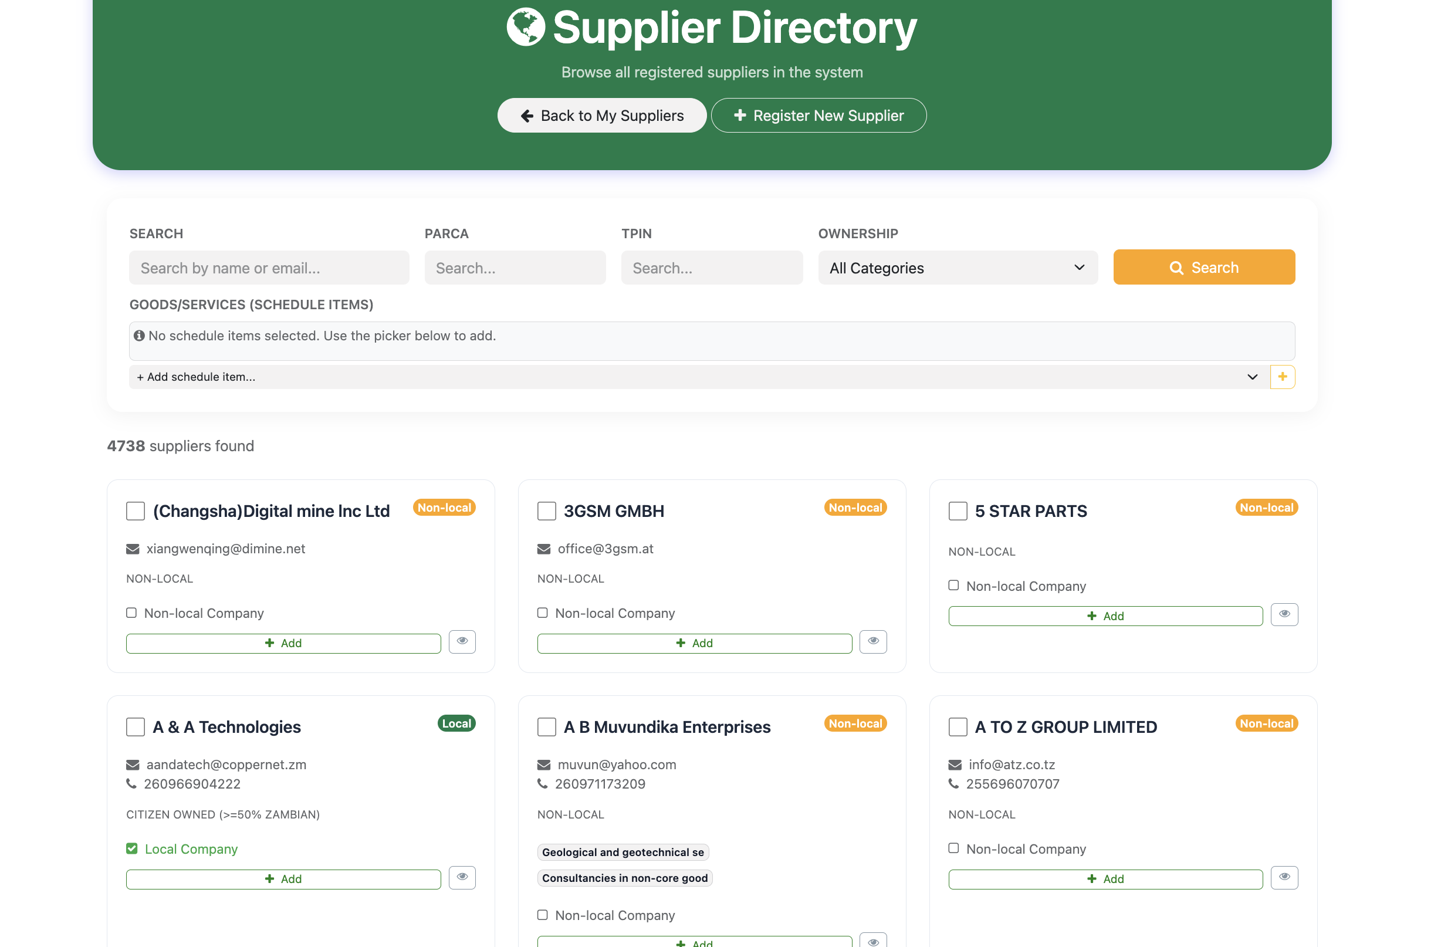This screenshot has height=947, width=1441.
Task: View A & A Technologies details via eye icon
Action: click(462, 877)
